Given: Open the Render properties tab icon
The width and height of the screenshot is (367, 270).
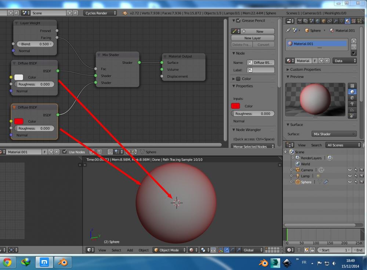Looking at the screenshot, I should [x=300, y=21].
